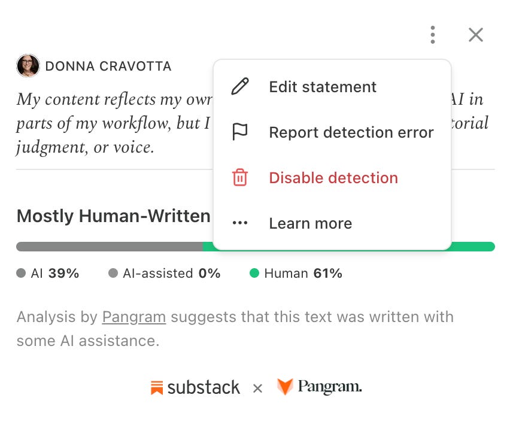Click the ellipsis icon beside Learn more
The image size is (510, 425).
(240, 223)
